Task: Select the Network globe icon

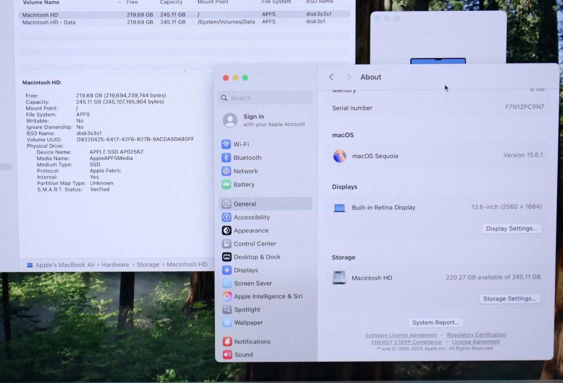Action: click(226, 171)
